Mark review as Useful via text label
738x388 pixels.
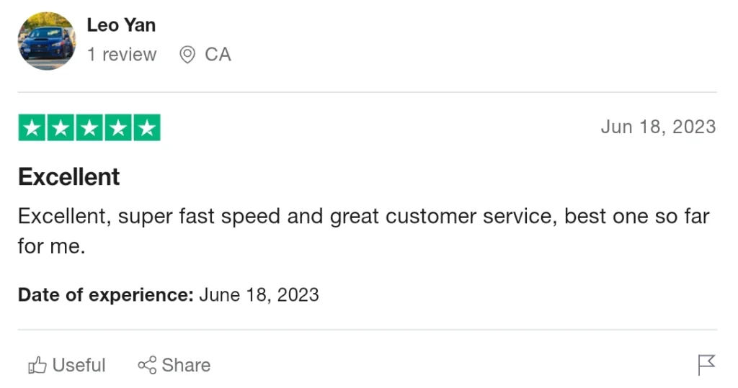(x=79, y=366)
